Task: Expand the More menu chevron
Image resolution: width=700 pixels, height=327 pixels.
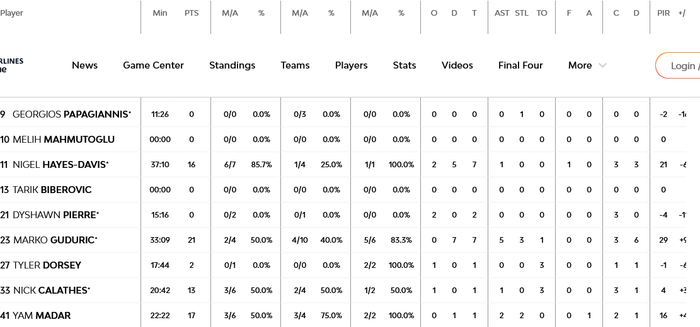Action: (602, 65)
